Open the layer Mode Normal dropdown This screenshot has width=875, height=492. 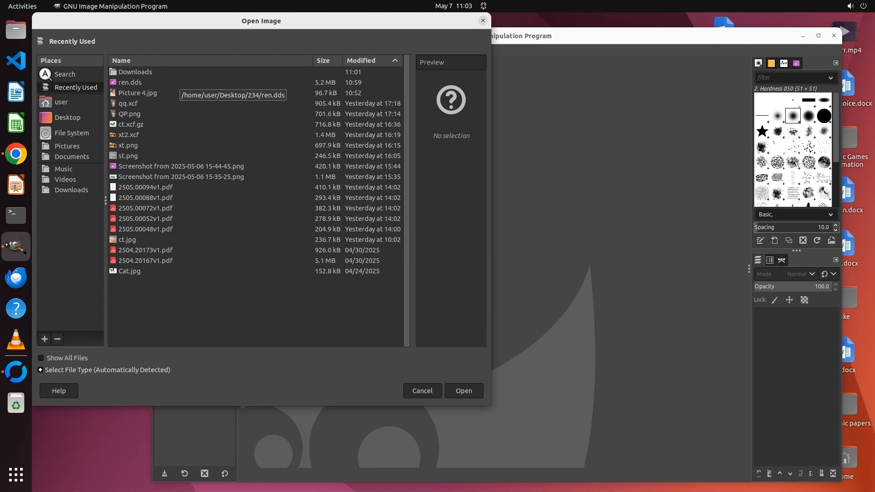[x=801, y=274]
